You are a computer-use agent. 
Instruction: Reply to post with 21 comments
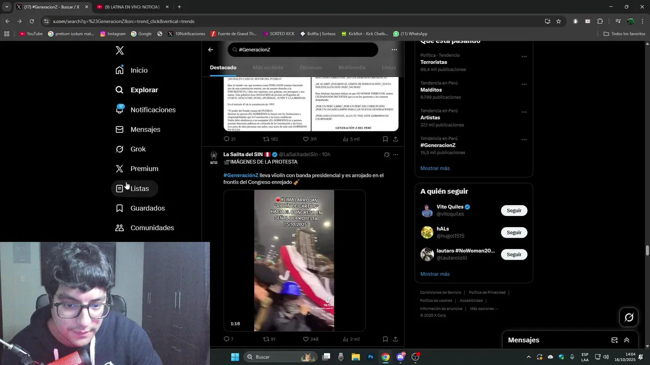[230, 139]
